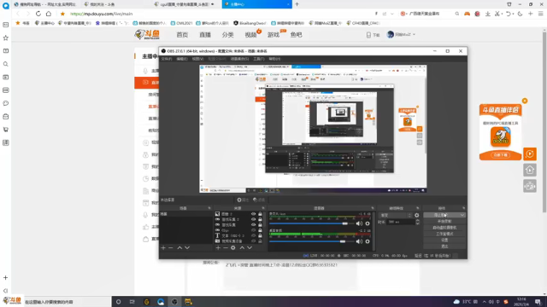This screenshot has height=307, width=547.
Task: Click the Studio Mode button
Action: (444, 234)
